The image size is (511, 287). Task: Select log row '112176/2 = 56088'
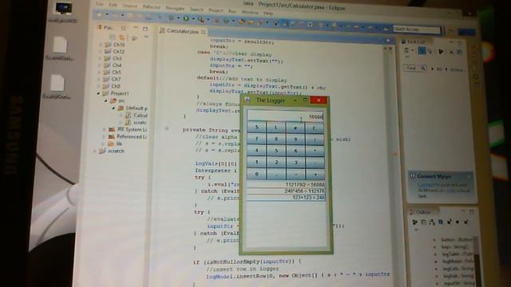tap(286, 184)
